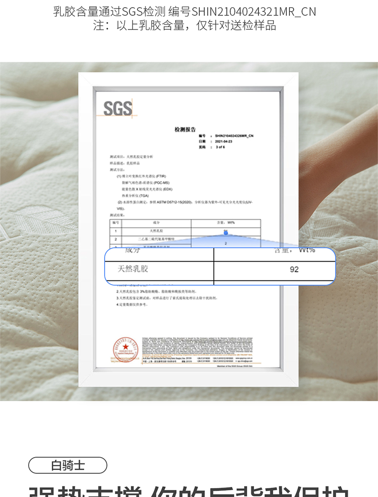Screen dimensions: 378x497
Task: Click footnote 4 定量数据仅供参考
Action: tap(132, 304)
